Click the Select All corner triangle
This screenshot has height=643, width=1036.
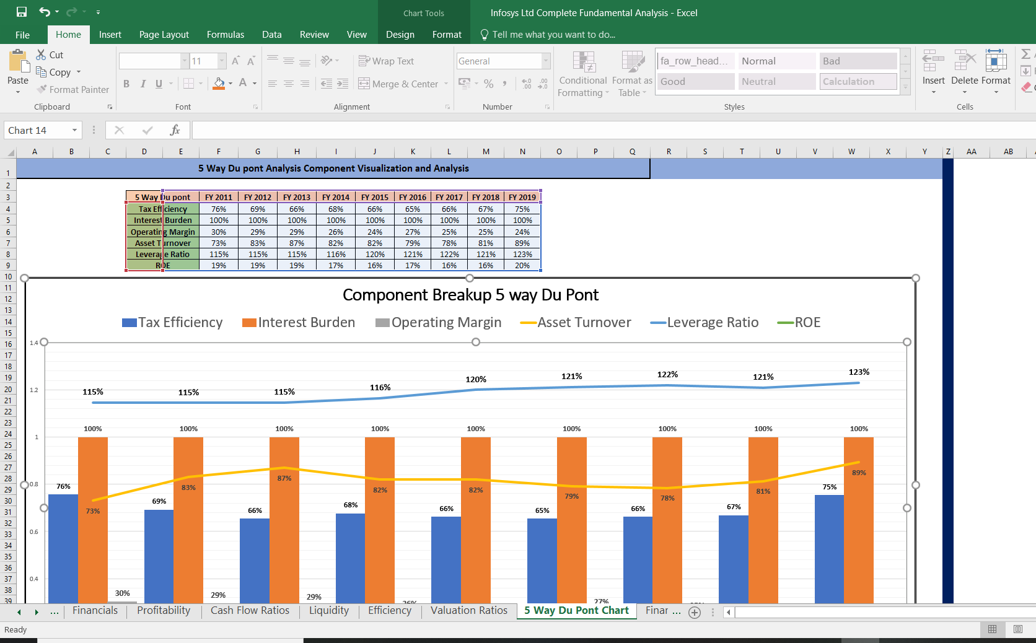pyautogui.click(x=11, y=152)
